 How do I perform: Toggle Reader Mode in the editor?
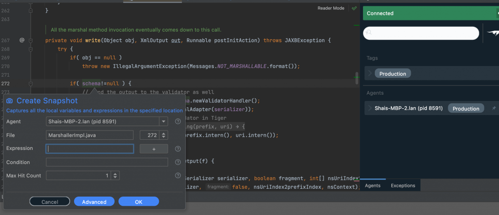point(331,8)
